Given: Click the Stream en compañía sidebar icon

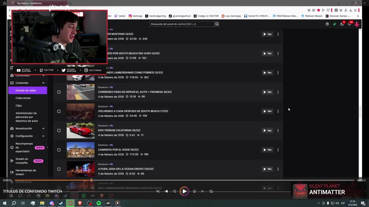Looking at the screenshot, I should point(12,161).
